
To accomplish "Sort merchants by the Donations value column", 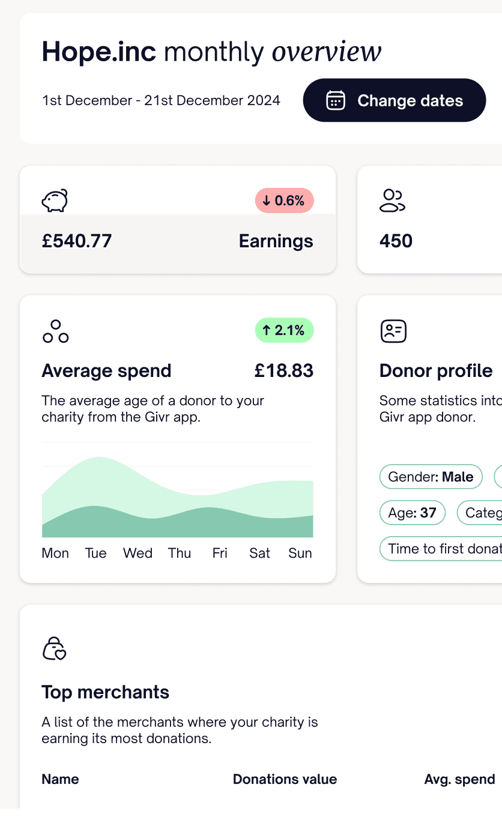I will click(x=285, y=779).
